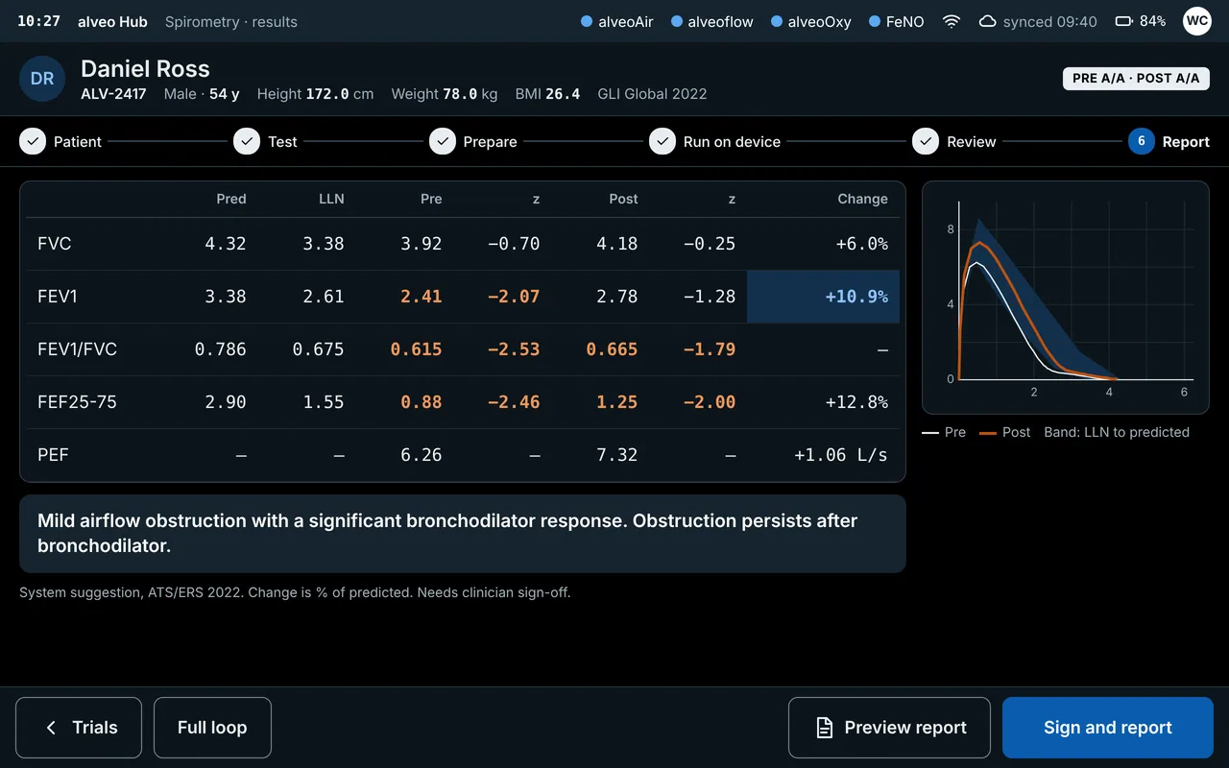Click the alveoflow device status dot

coord(677,21)
